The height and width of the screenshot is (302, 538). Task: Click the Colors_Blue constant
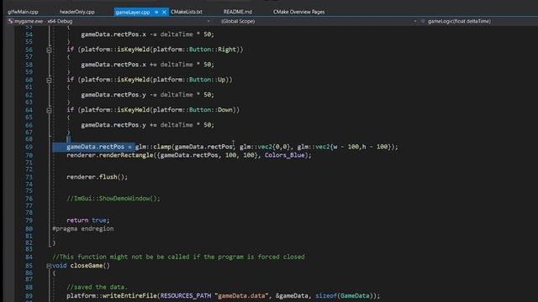[284, 155]
